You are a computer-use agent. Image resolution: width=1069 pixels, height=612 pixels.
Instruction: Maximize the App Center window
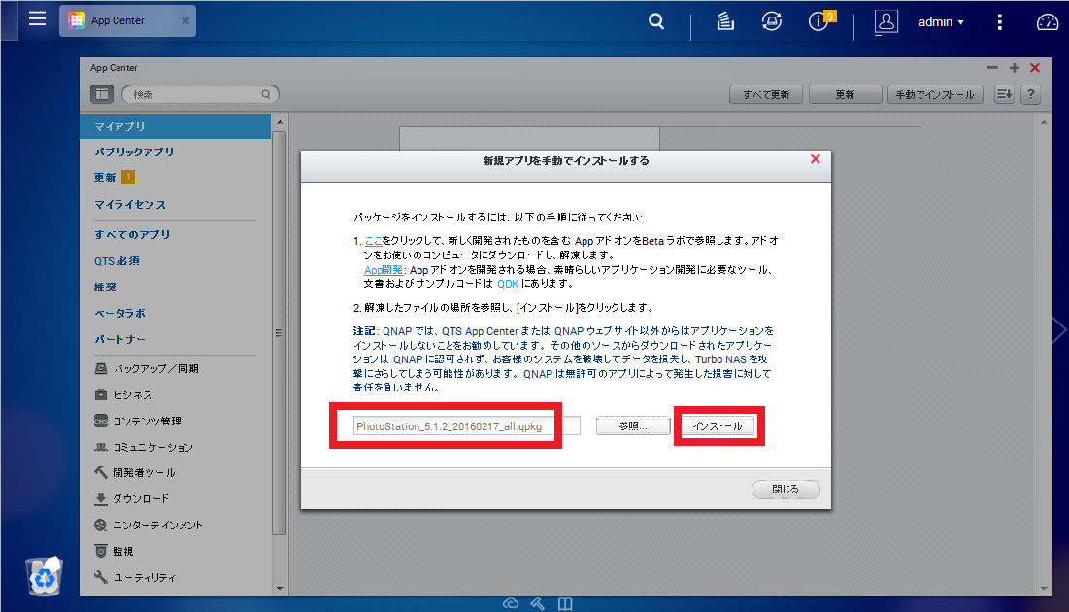tap(1015, 68)
